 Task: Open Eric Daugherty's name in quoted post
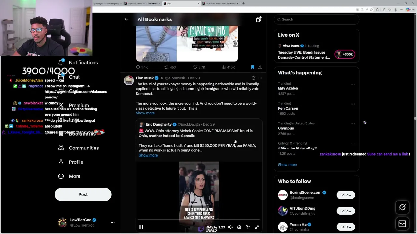click(159, 124)
